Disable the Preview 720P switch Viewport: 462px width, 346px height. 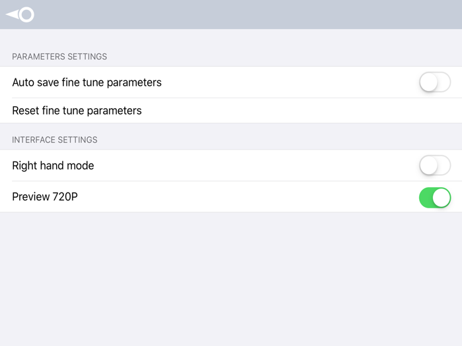pos(435,197)
